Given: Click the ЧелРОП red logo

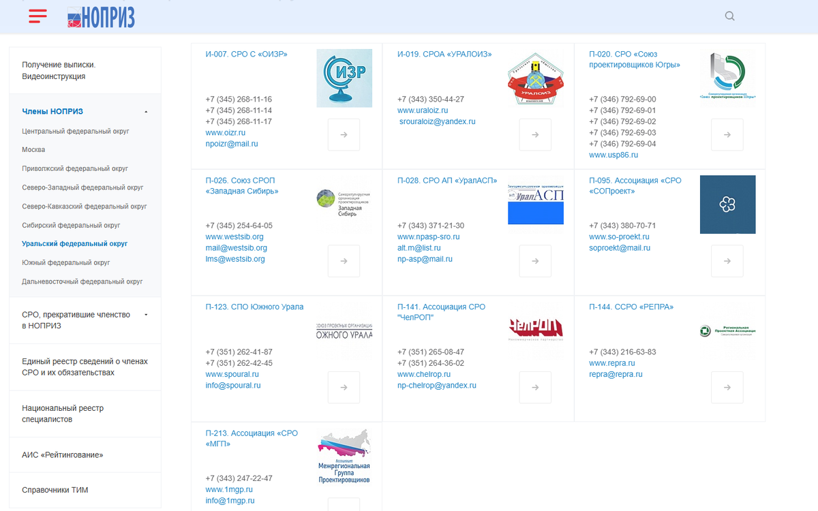Looking at the screenshot, I should 536,329.
